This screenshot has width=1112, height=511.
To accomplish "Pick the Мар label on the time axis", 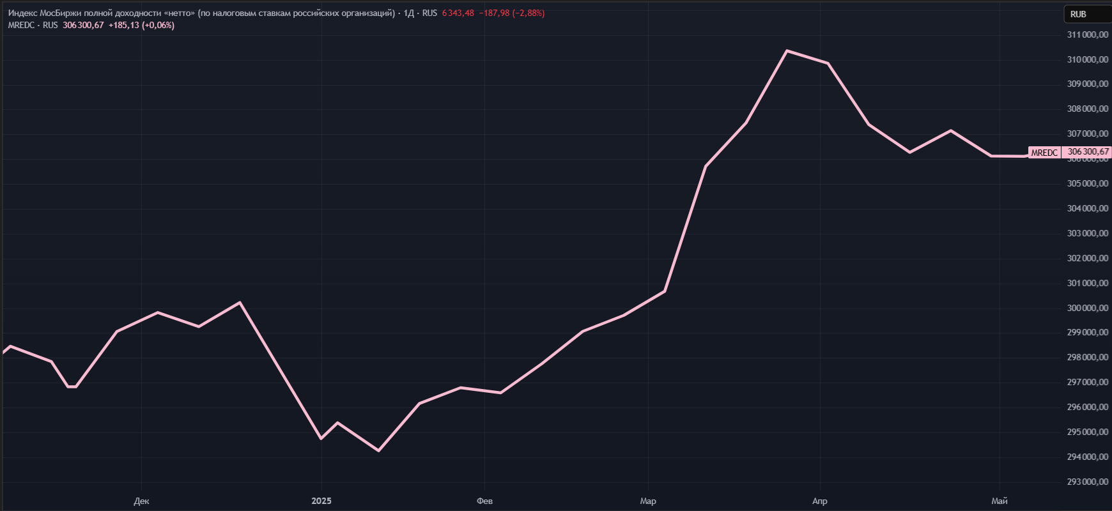I will point(648,501).
